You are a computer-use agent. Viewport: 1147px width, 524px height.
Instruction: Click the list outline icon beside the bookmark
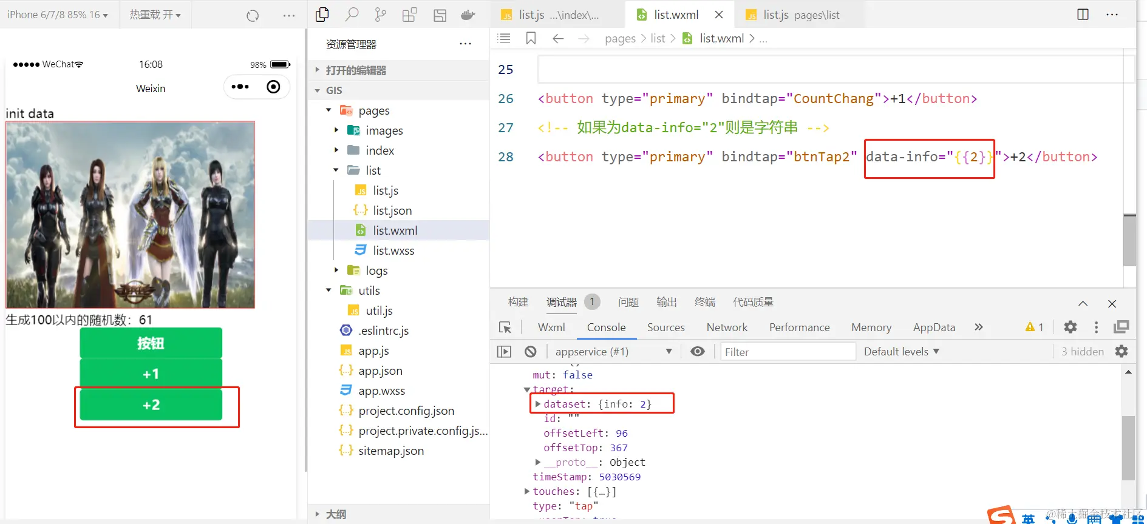click(503, 39)
